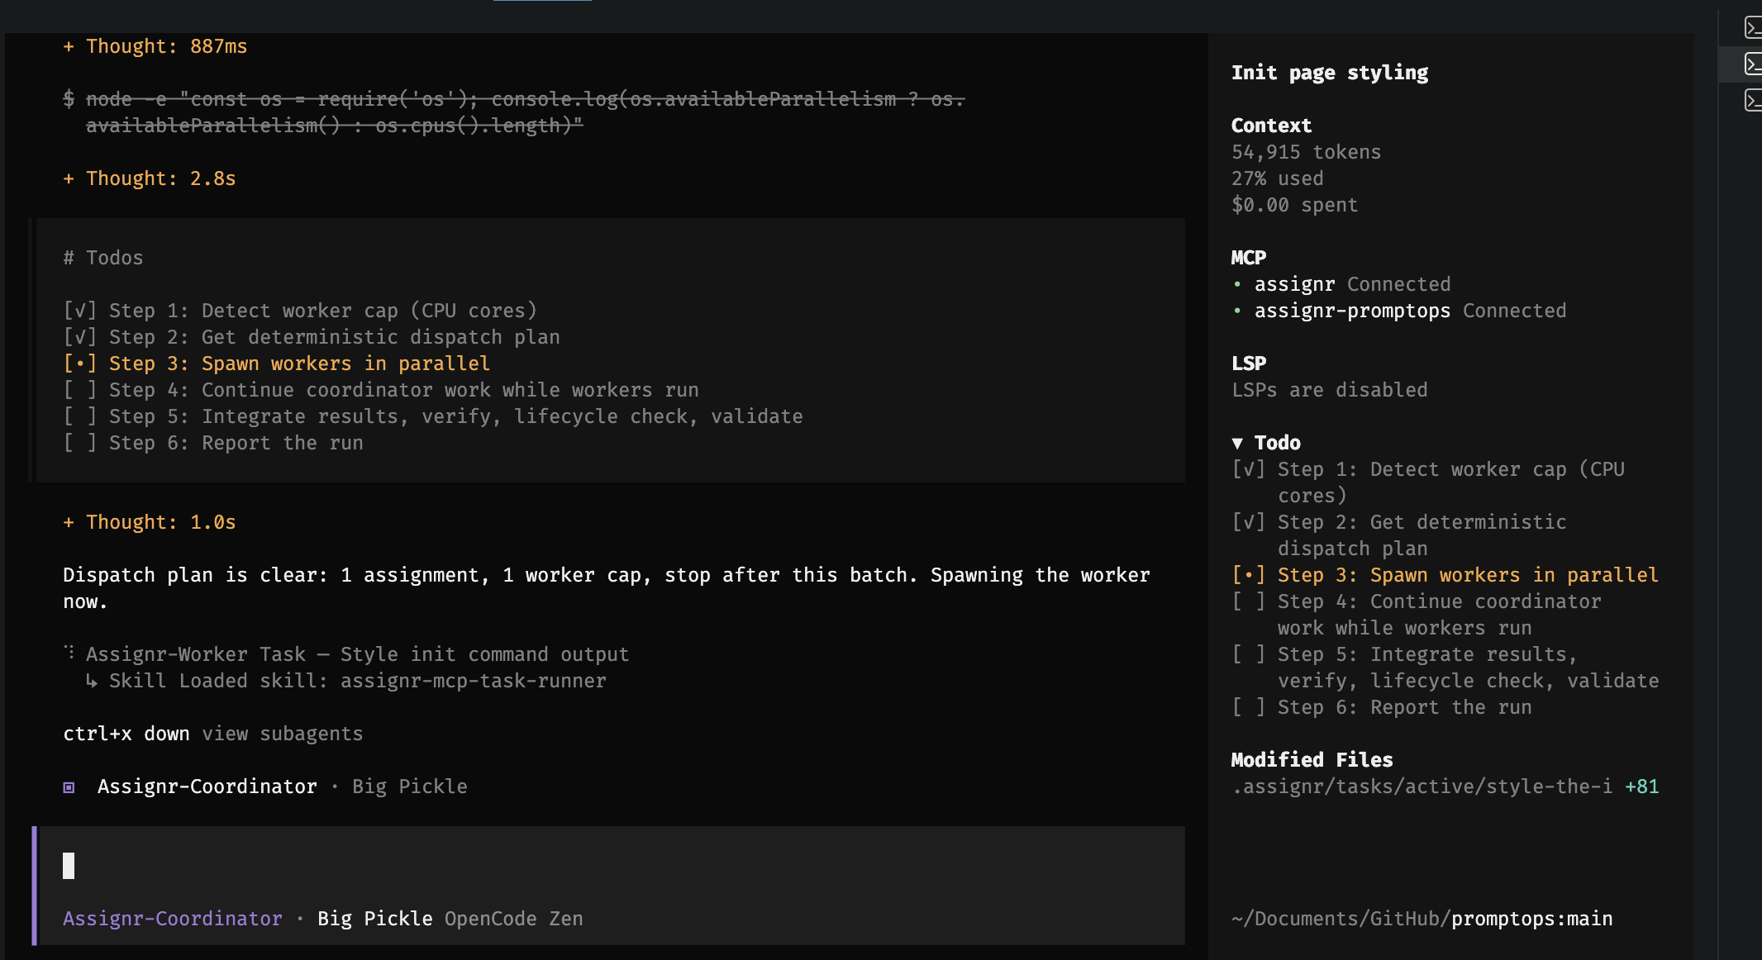
Task: Toggle sidebar checkbox for Step 6 Report the run
Action: [1248, 707]
